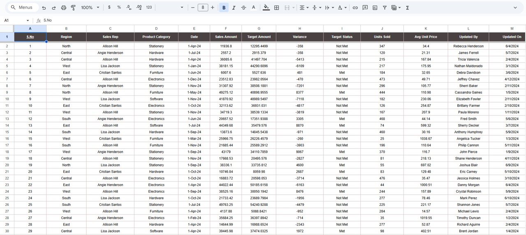Select the Variance header cell
526x235 pixels.
pyautogui.click(x=300, y=37)
